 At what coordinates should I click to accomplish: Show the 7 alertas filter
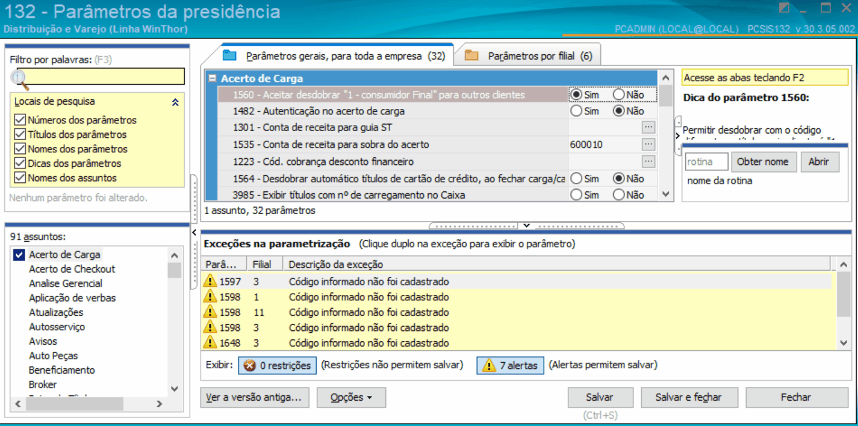[x=511, y=365]
